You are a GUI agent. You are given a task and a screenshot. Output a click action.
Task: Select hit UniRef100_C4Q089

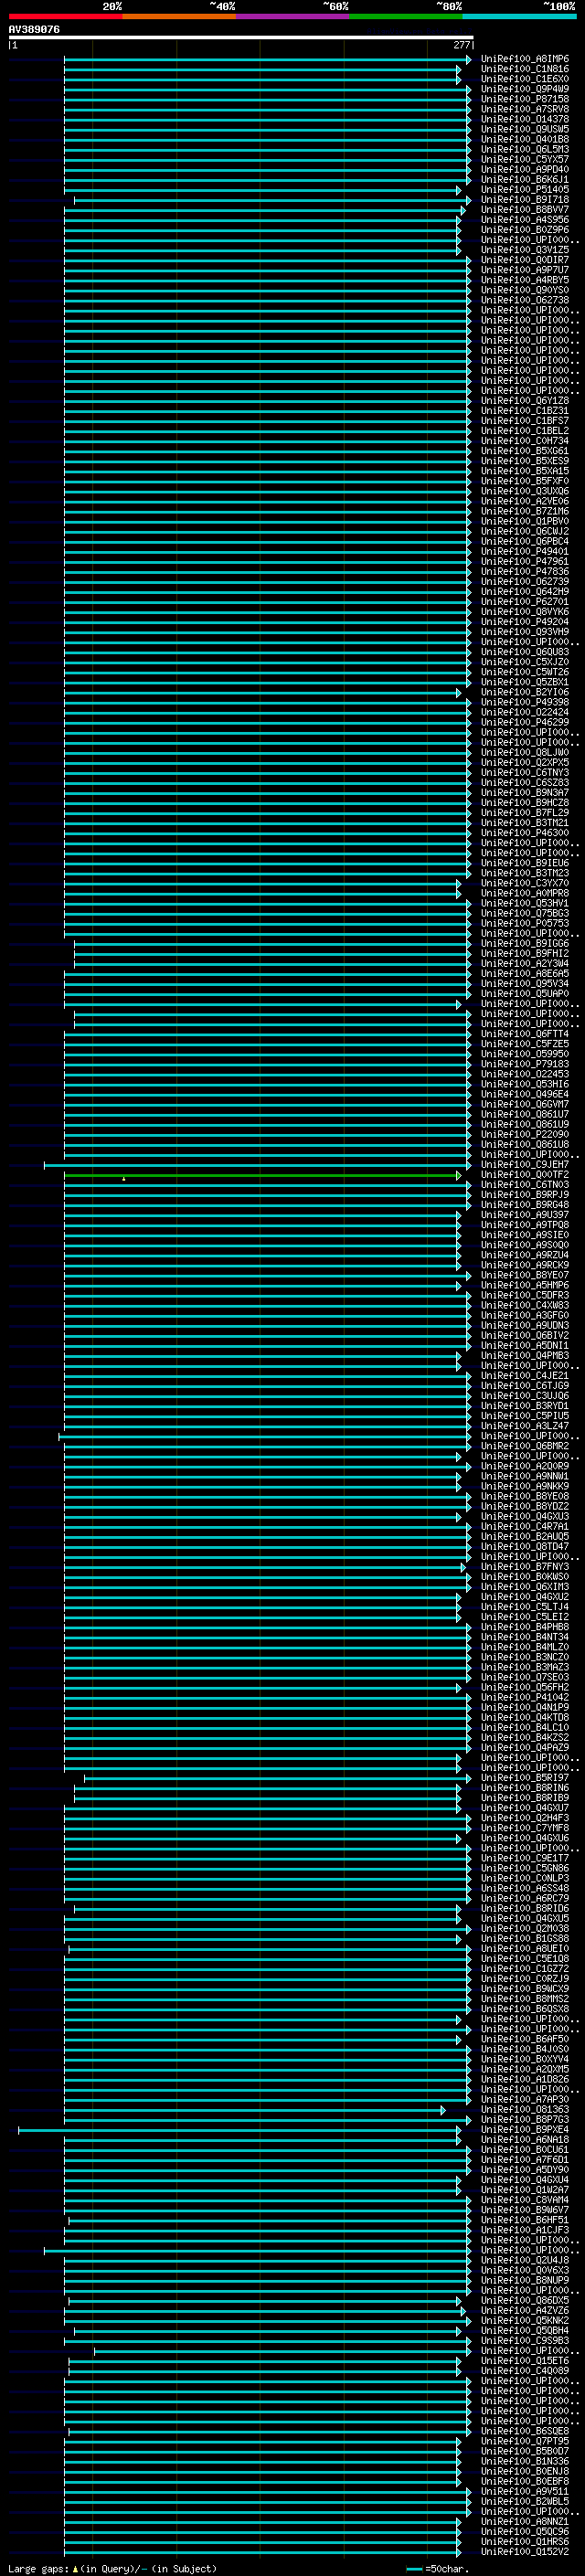(524, 2371)
